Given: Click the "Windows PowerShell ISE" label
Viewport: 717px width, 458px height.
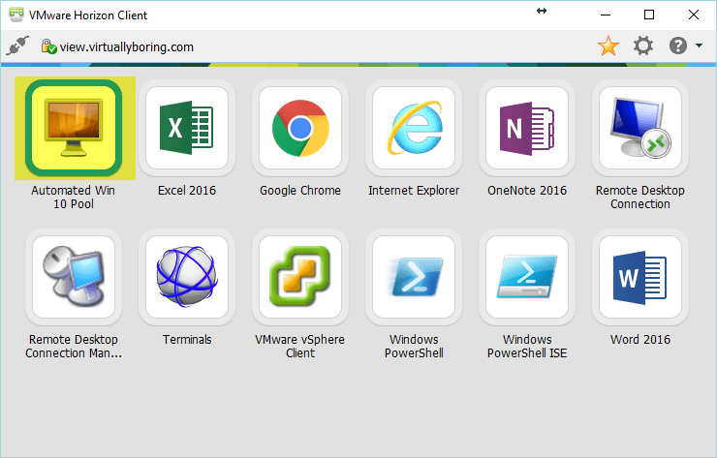Looking at the screenshot, I should (x=527, y=346).
